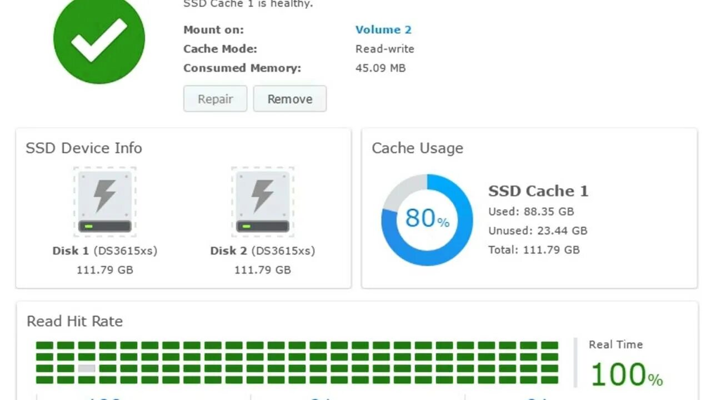The image size is (711, 400).
Task: Click the Cache Usage panel title
Action: point(417,148)
